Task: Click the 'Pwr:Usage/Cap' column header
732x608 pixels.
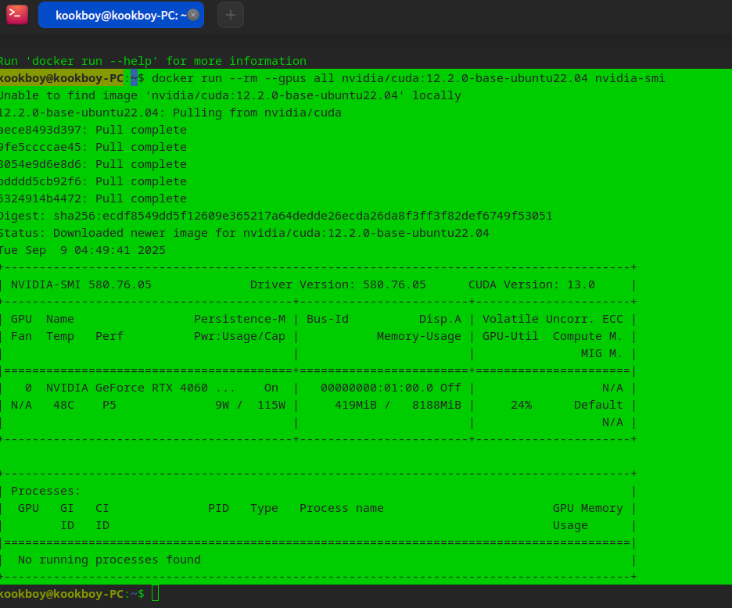Action: [239, 336]
